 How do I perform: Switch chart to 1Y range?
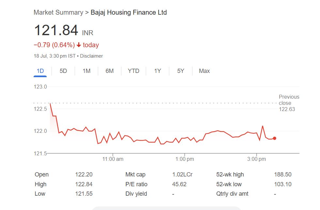158,71
